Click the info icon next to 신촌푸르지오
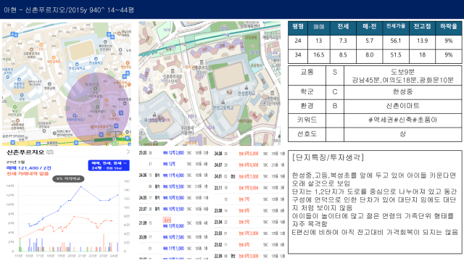Viewport: 464px width, 261px height. point(50,152)
